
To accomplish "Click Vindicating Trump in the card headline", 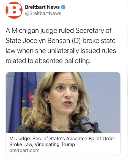I will 55,144.
